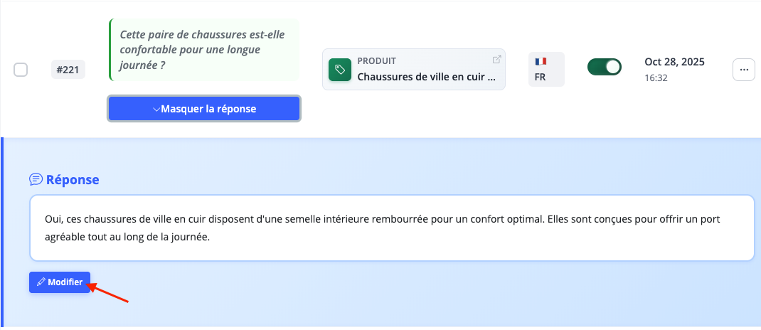761x330 pixels.
Task: Click the green product tag icon
Action: point(340,70)
